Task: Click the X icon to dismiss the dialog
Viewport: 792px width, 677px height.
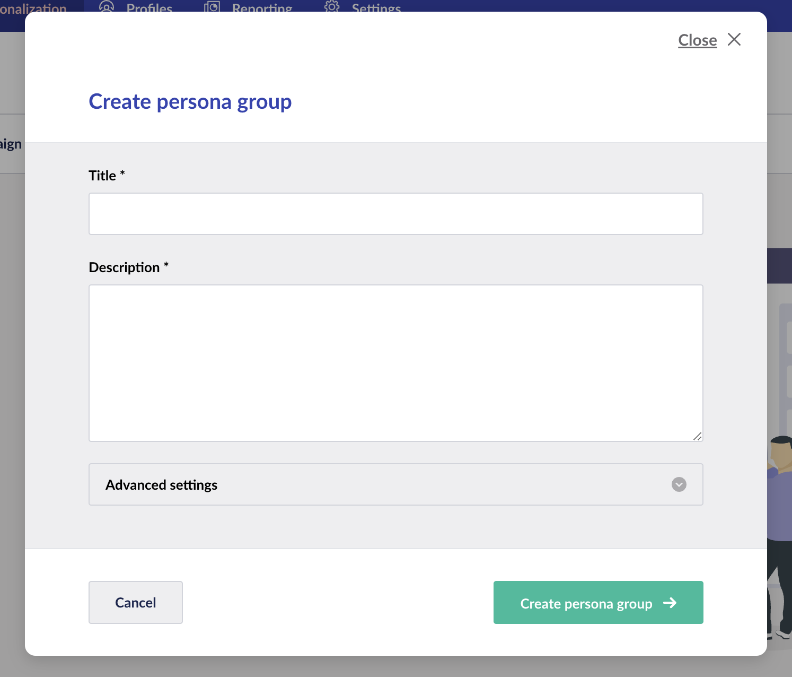Action: 734,40
